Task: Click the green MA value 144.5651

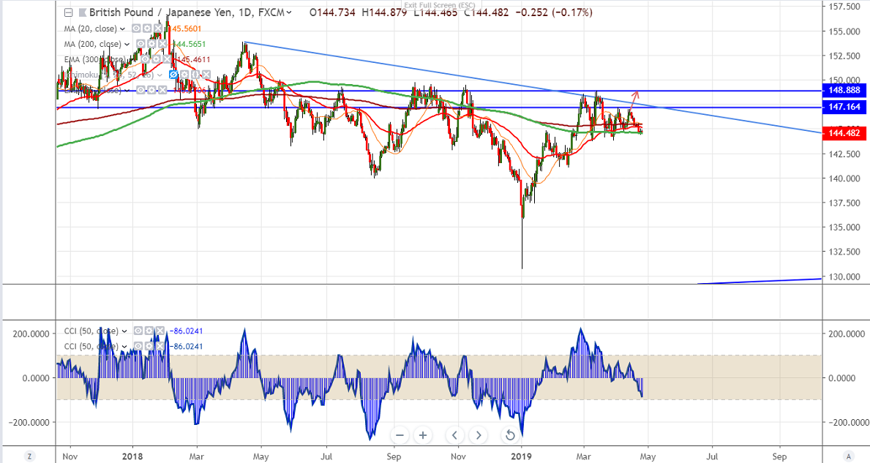Action: pyautogui.click(x=190, y=45)
